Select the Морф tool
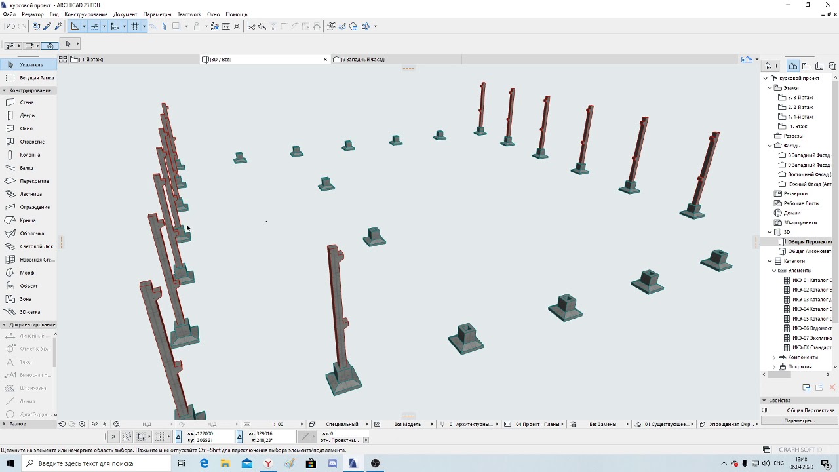The image size is (839, 472). click(x=28, y=273)
